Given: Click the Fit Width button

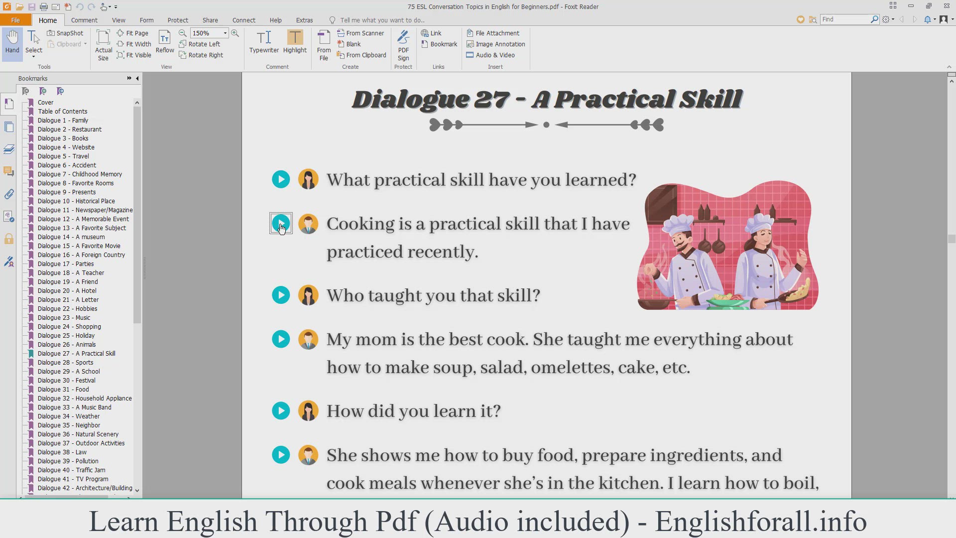Looking at the screenshot, I should point(134,44).
